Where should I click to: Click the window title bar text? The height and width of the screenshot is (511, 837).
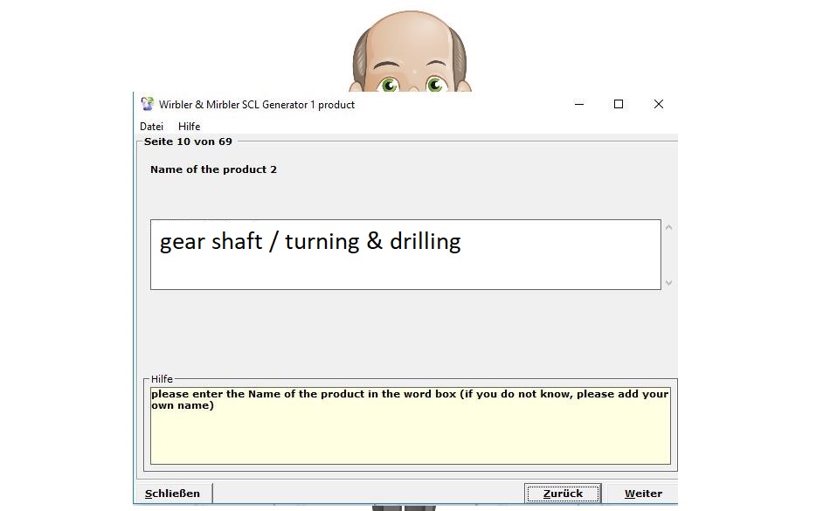pyautogui.click(x=257, y=105)
